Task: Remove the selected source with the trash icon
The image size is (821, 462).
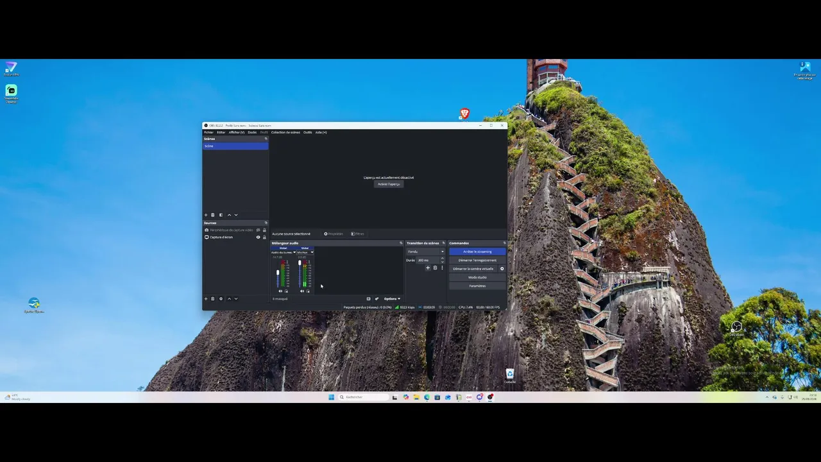Action: pyautogui.click(x=213, y=298)
